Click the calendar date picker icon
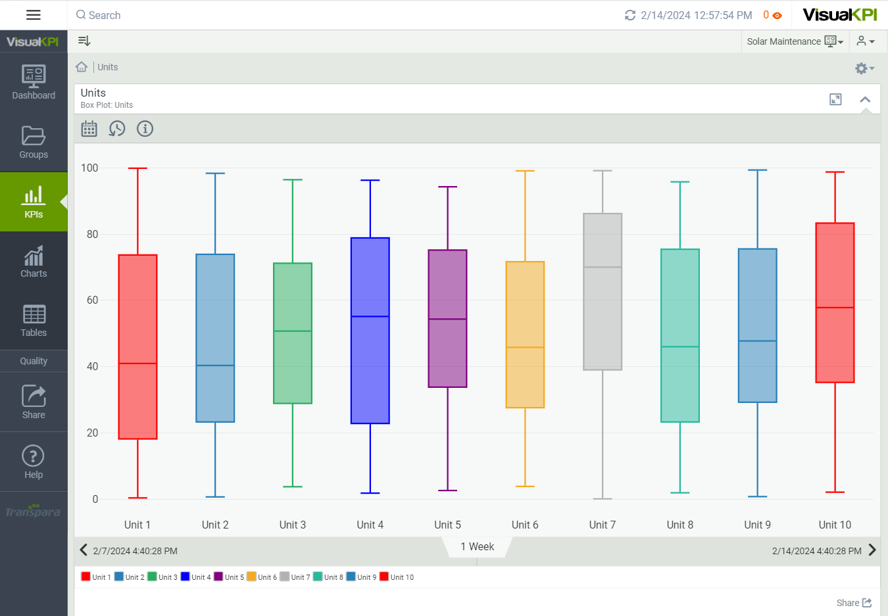888x616 pixels. [x=89, y=129]
